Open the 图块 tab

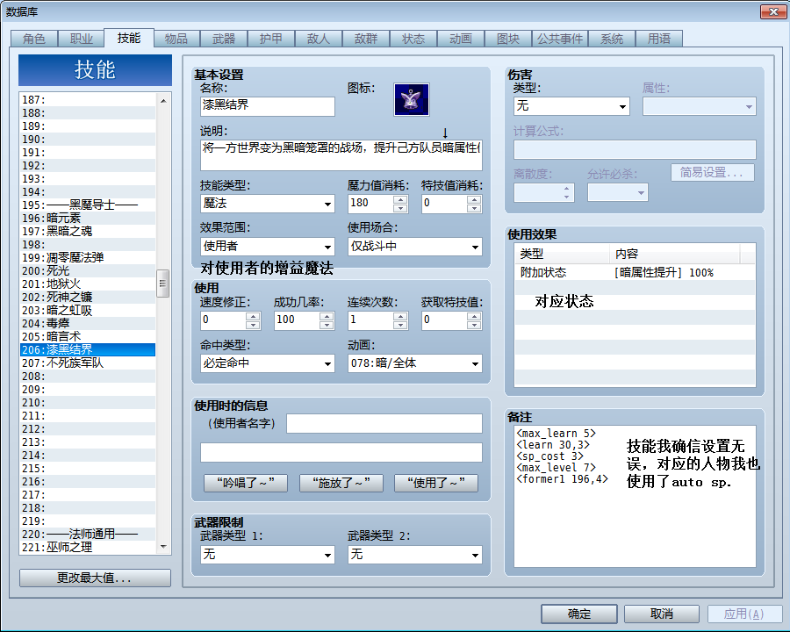pos(508,39)
